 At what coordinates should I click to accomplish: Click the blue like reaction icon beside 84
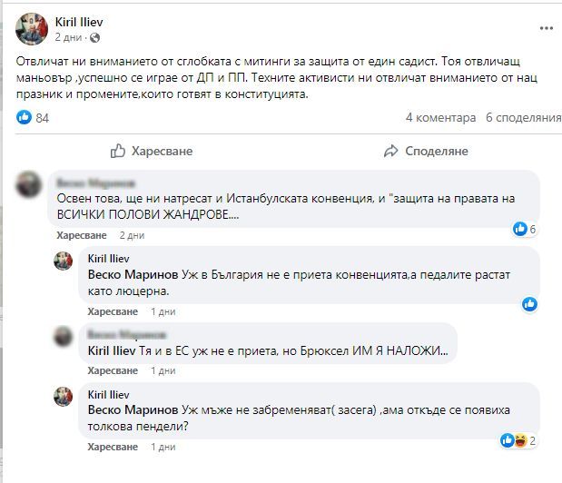[x=24, y=117]
